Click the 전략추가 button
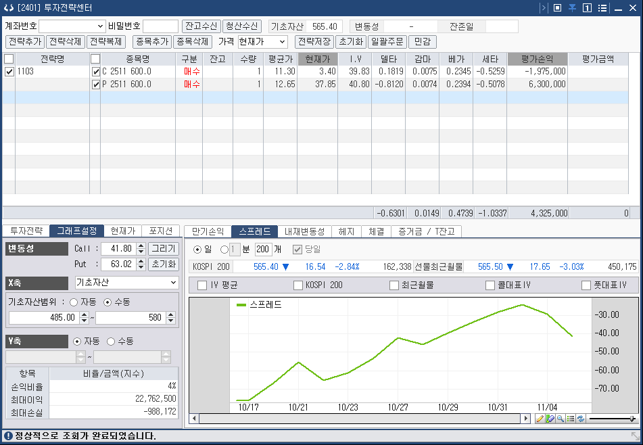The image size is (643, 445). [x=26, y=41]
